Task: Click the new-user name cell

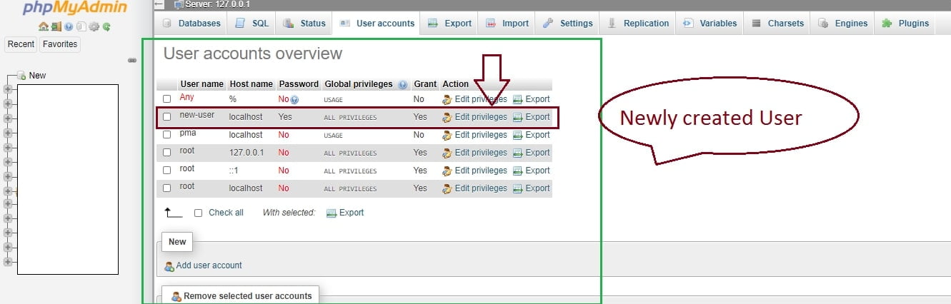Action: (197, 115)
